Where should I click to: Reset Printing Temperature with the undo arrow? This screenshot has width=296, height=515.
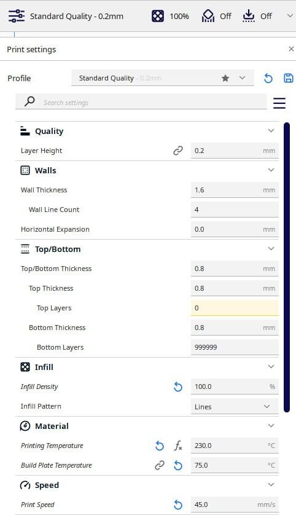(x=160, y=446)
